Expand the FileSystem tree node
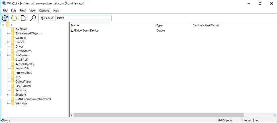Viewport: 277px width, 123px height. [x=8, y=55]
